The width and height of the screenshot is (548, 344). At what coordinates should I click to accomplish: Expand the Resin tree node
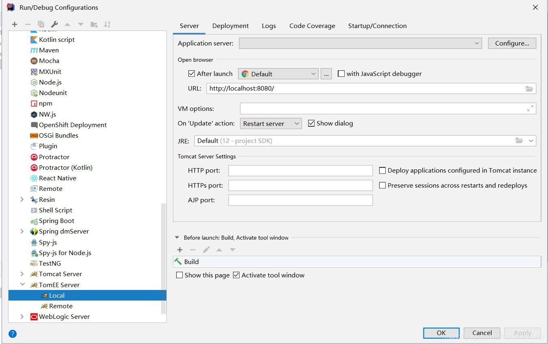(22, 199)
